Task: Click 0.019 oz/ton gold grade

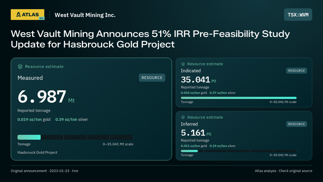Action: [x=34, y=119]
